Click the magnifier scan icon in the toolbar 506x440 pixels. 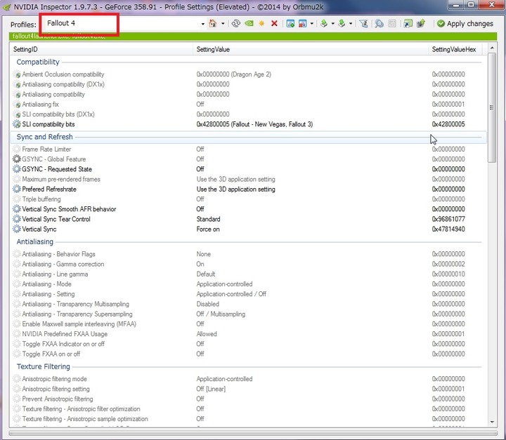click(x=379, y=23)
